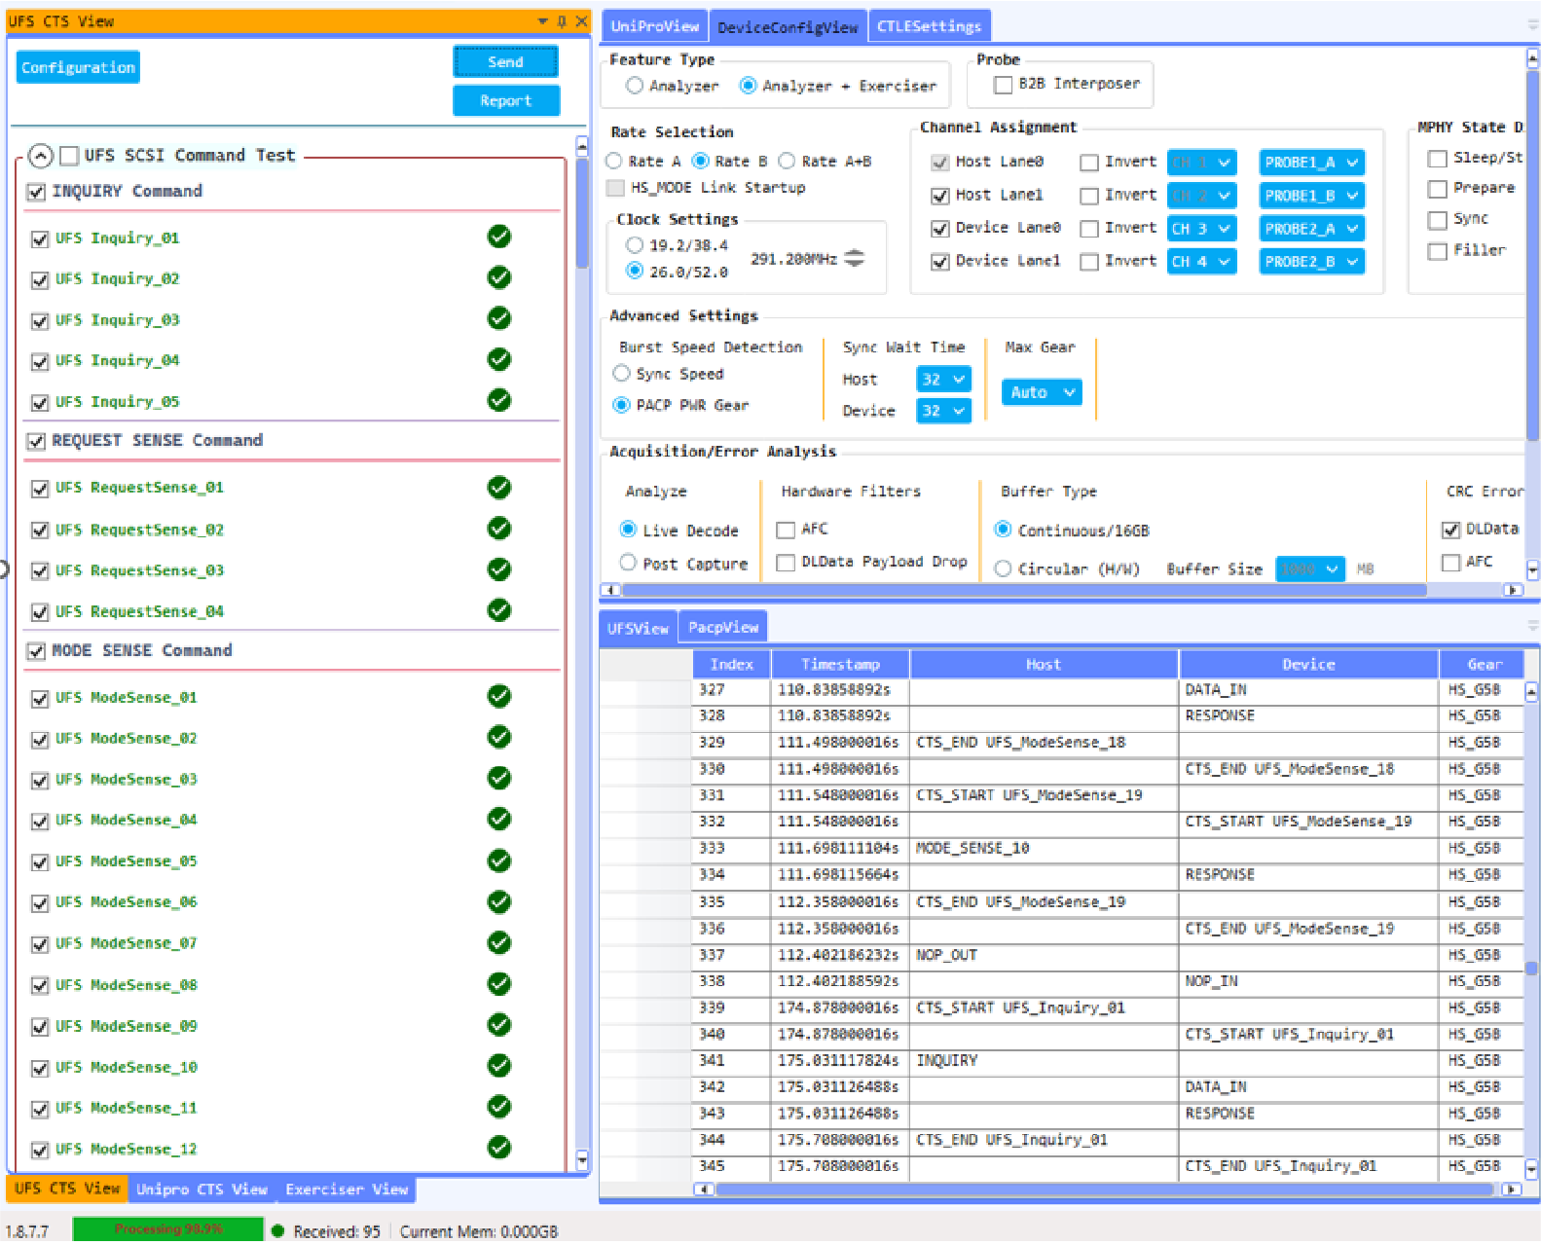Click the pass icon for UFS ModeSense_12
Viewport: 1541px width, 1245px height.
(x=499, y=1148)
